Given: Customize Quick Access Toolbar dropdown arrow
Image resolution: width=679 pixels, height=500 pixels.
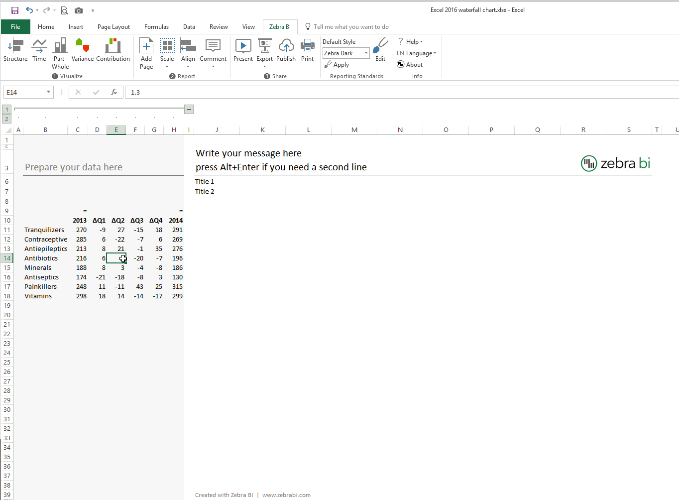Looking at the screenshot, I should click(x=93, y=10).
